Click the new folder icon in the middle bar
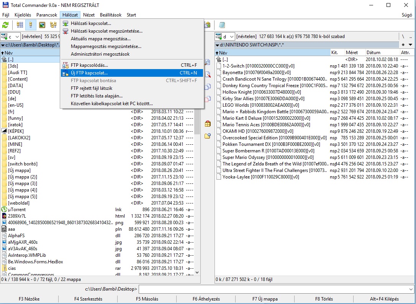This screenshot has width=416, height=304. (208, 136)
